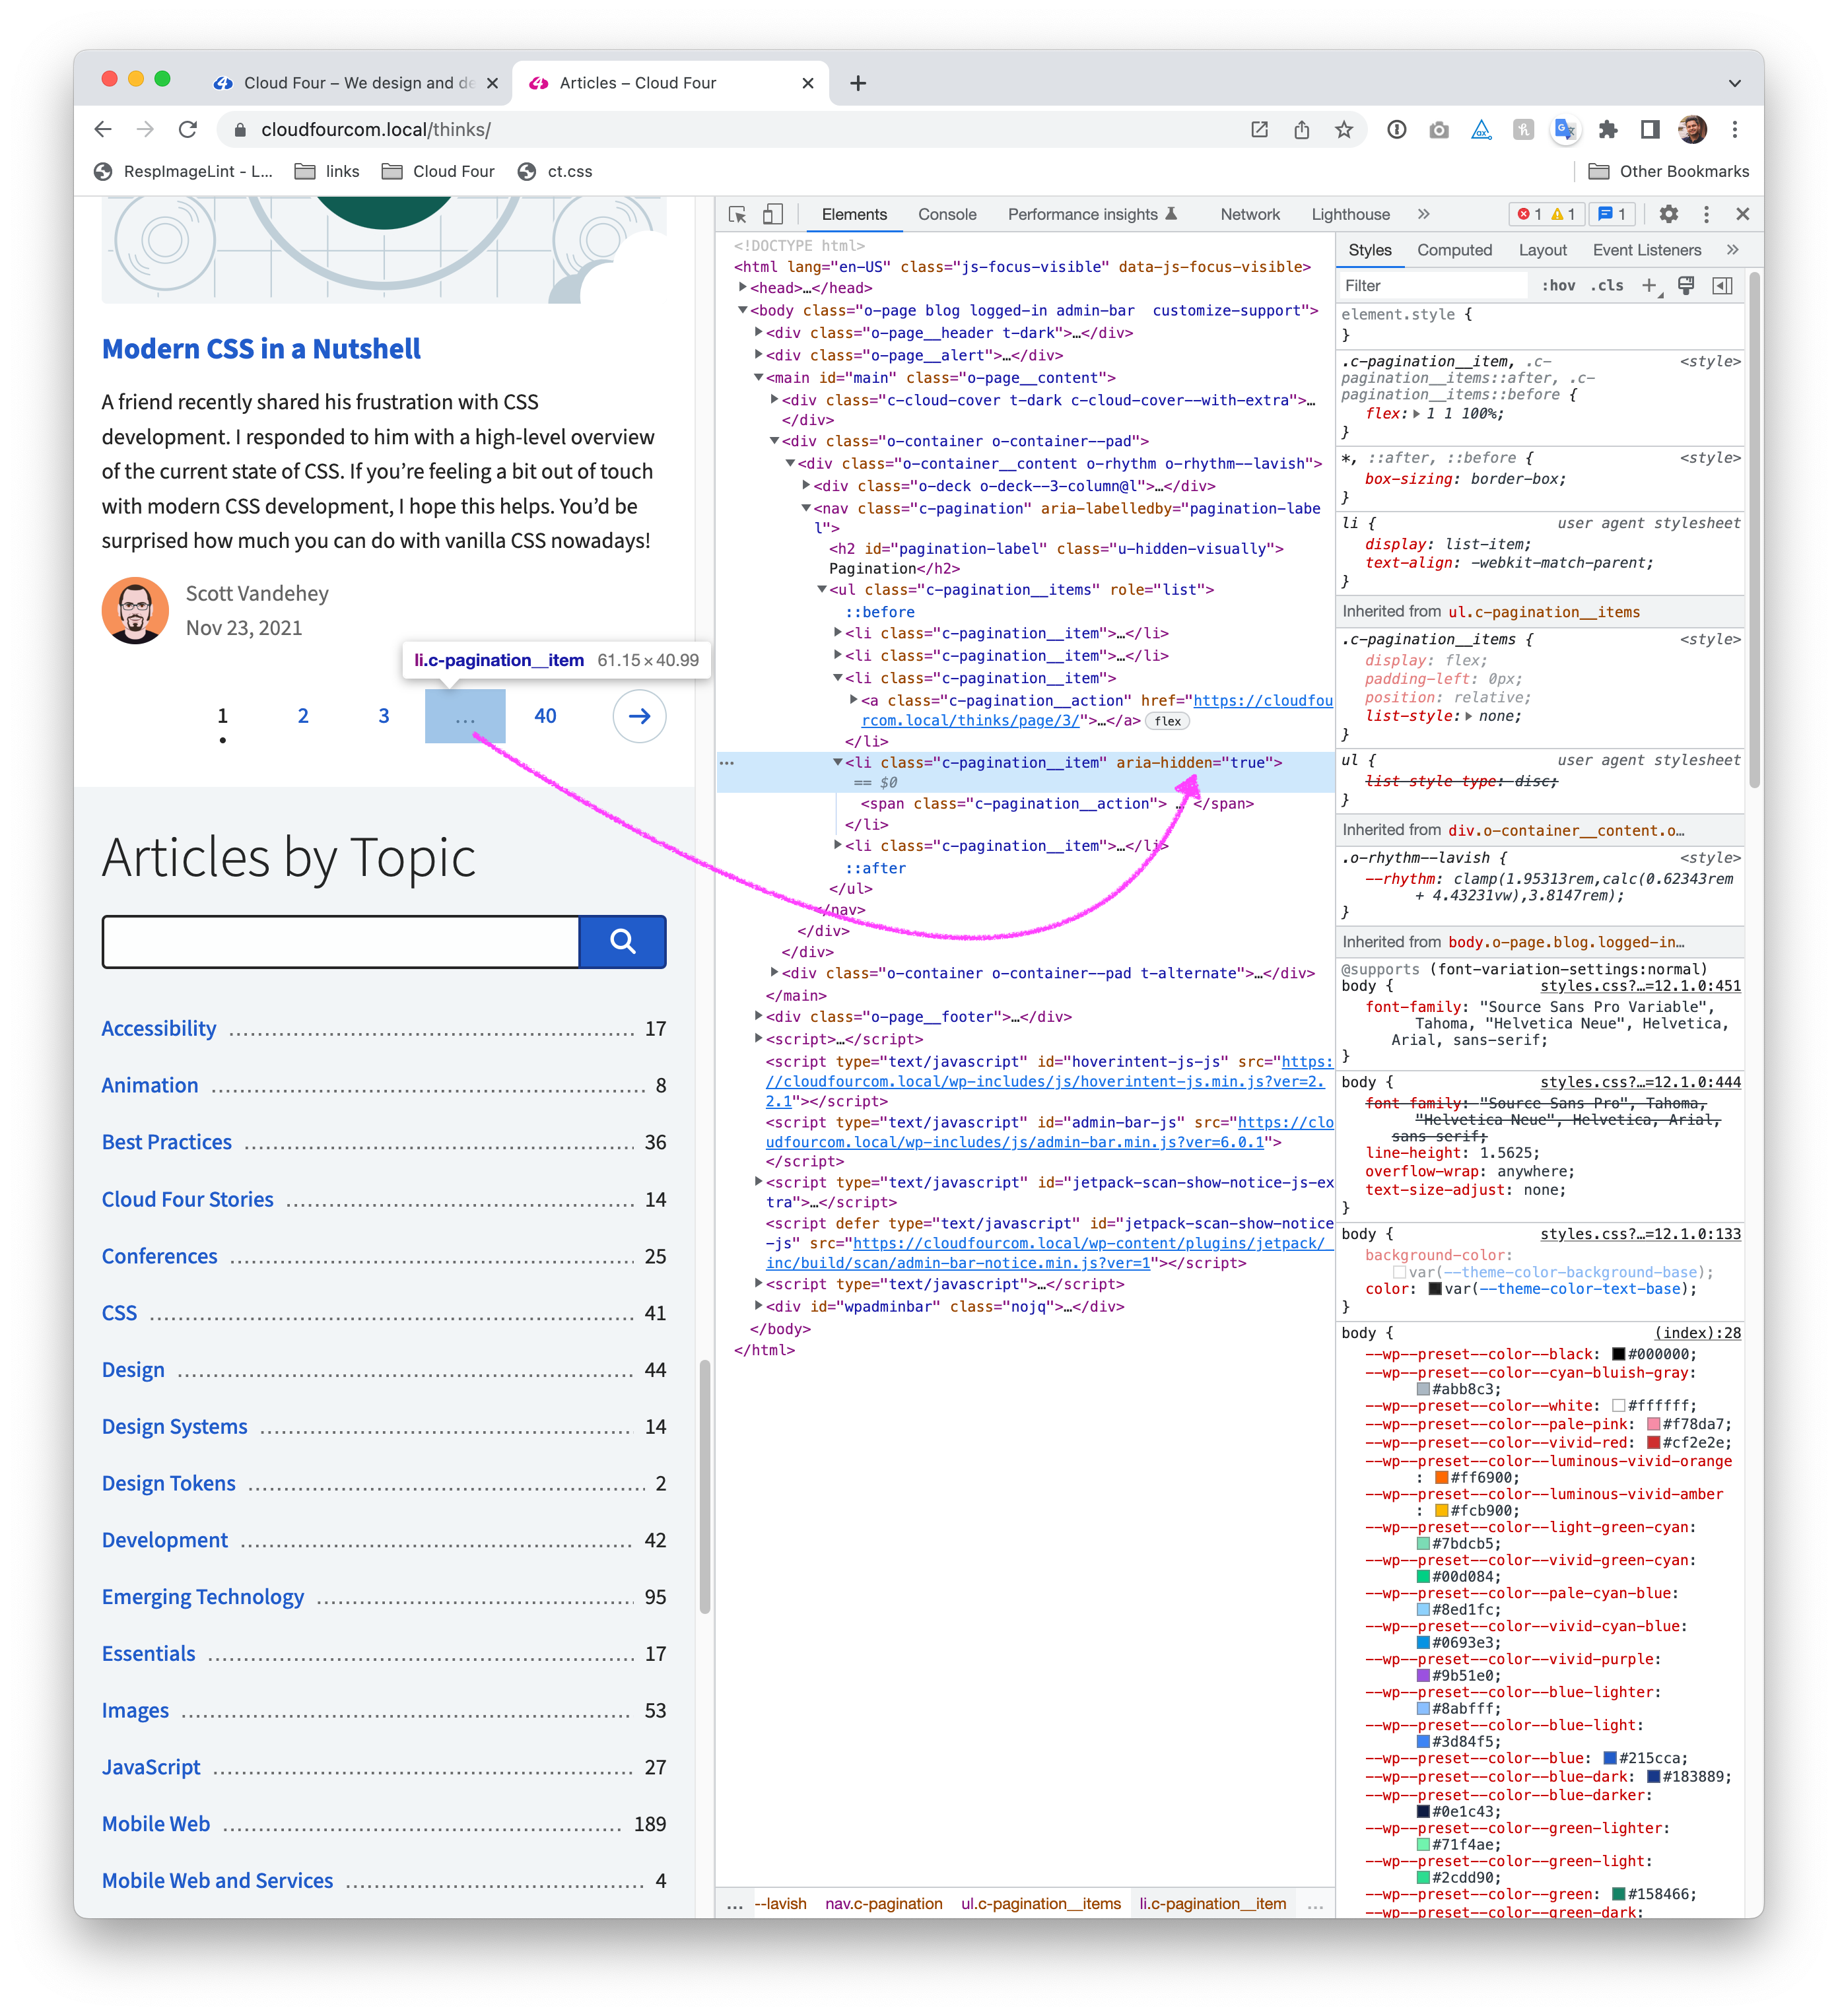This screenshot has height=2016, width=1838.
Task: Open the Accessibility topic link
Action: coord(159,1028)
